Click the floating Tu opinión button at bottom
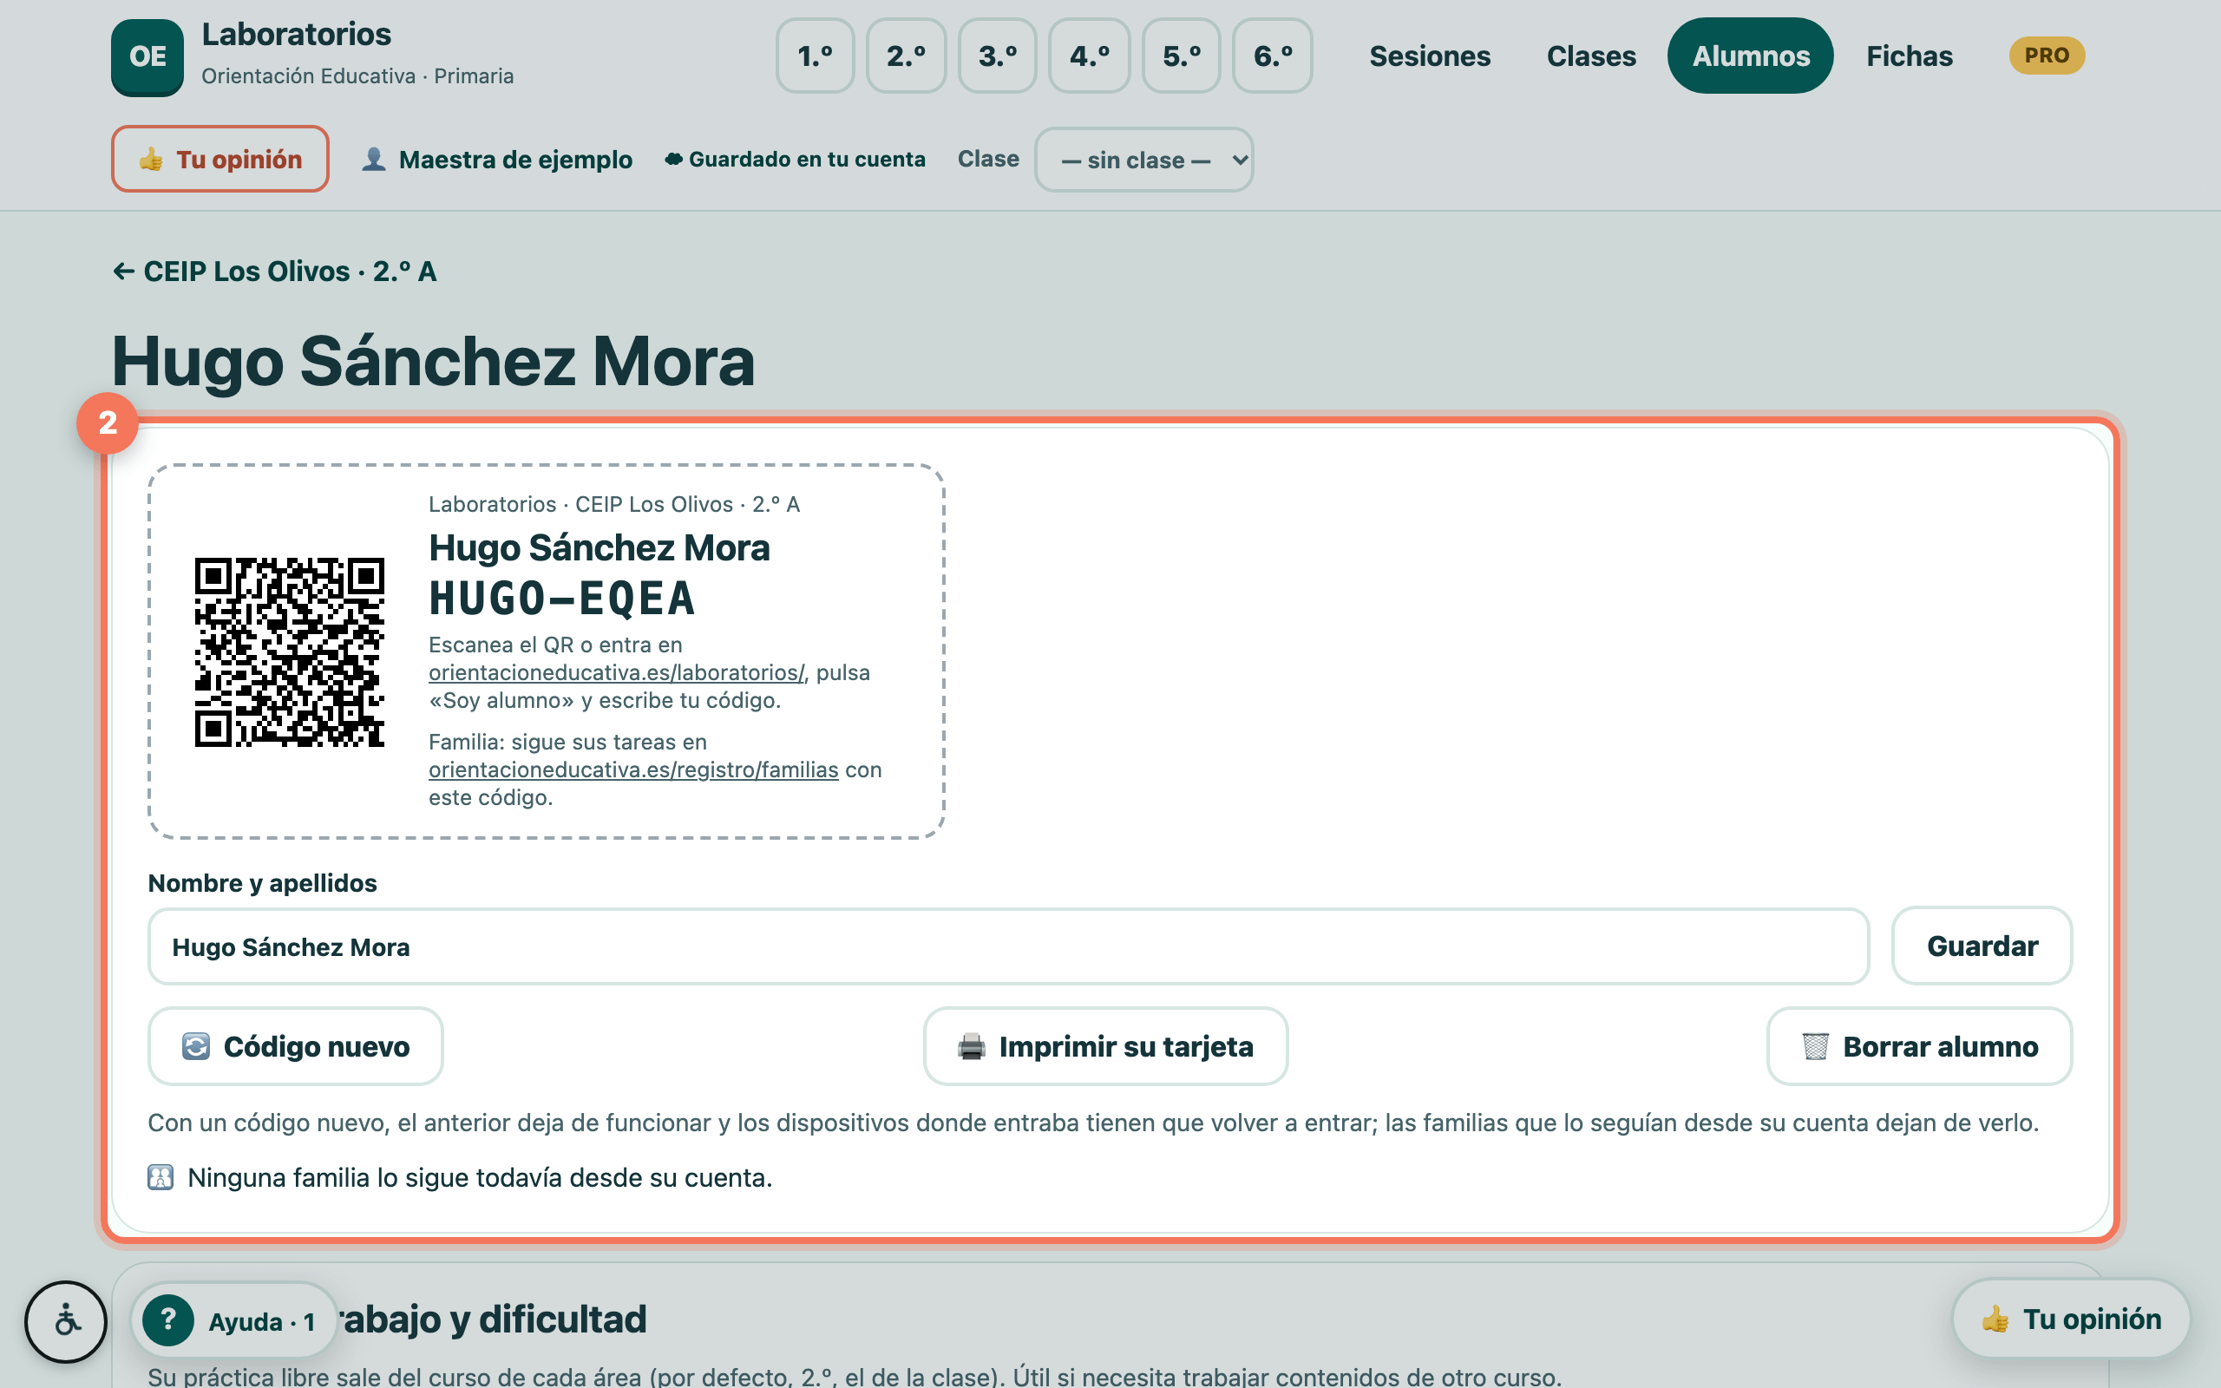Screen dimensions: 2221x1388 pos(2072,1319)
